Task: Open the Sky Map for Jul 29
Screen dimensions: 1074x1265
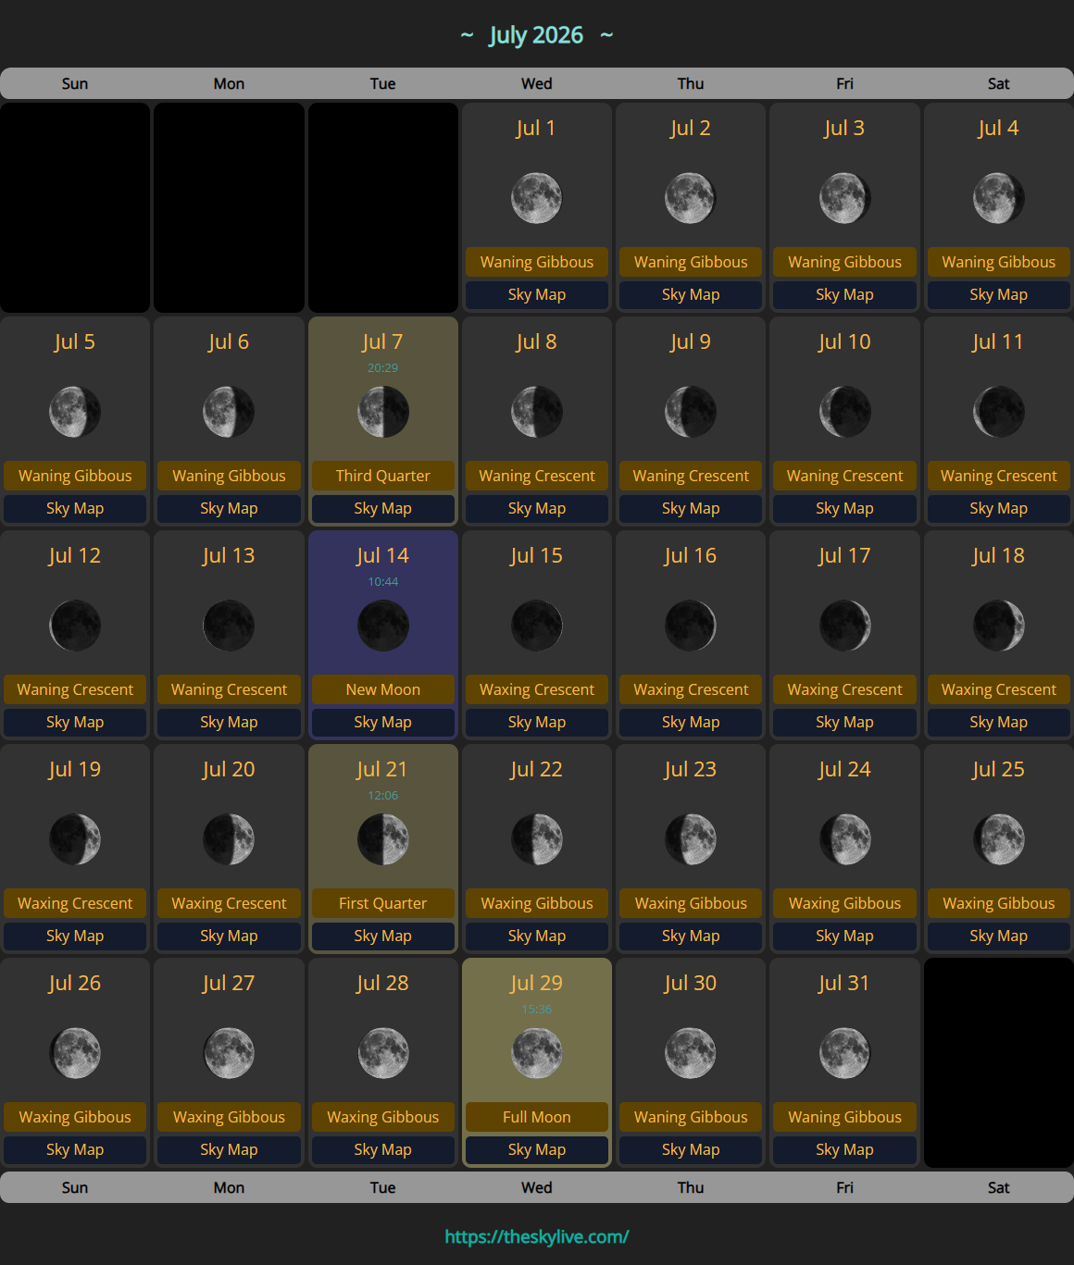Action: click(536, 1149)
